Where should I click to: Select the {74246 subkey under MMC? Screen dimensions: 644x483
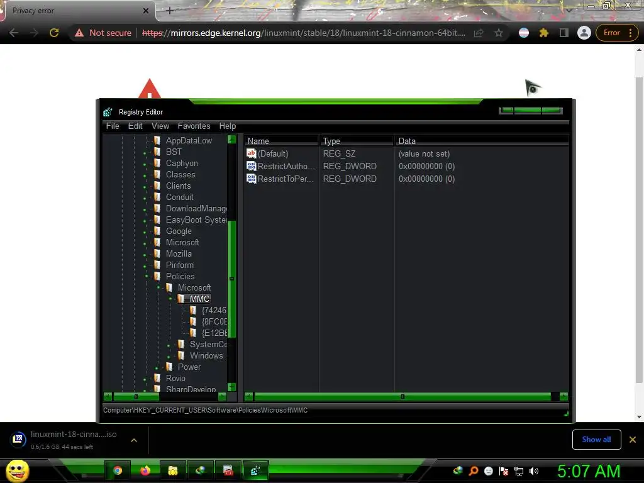[x=214, y=310]
